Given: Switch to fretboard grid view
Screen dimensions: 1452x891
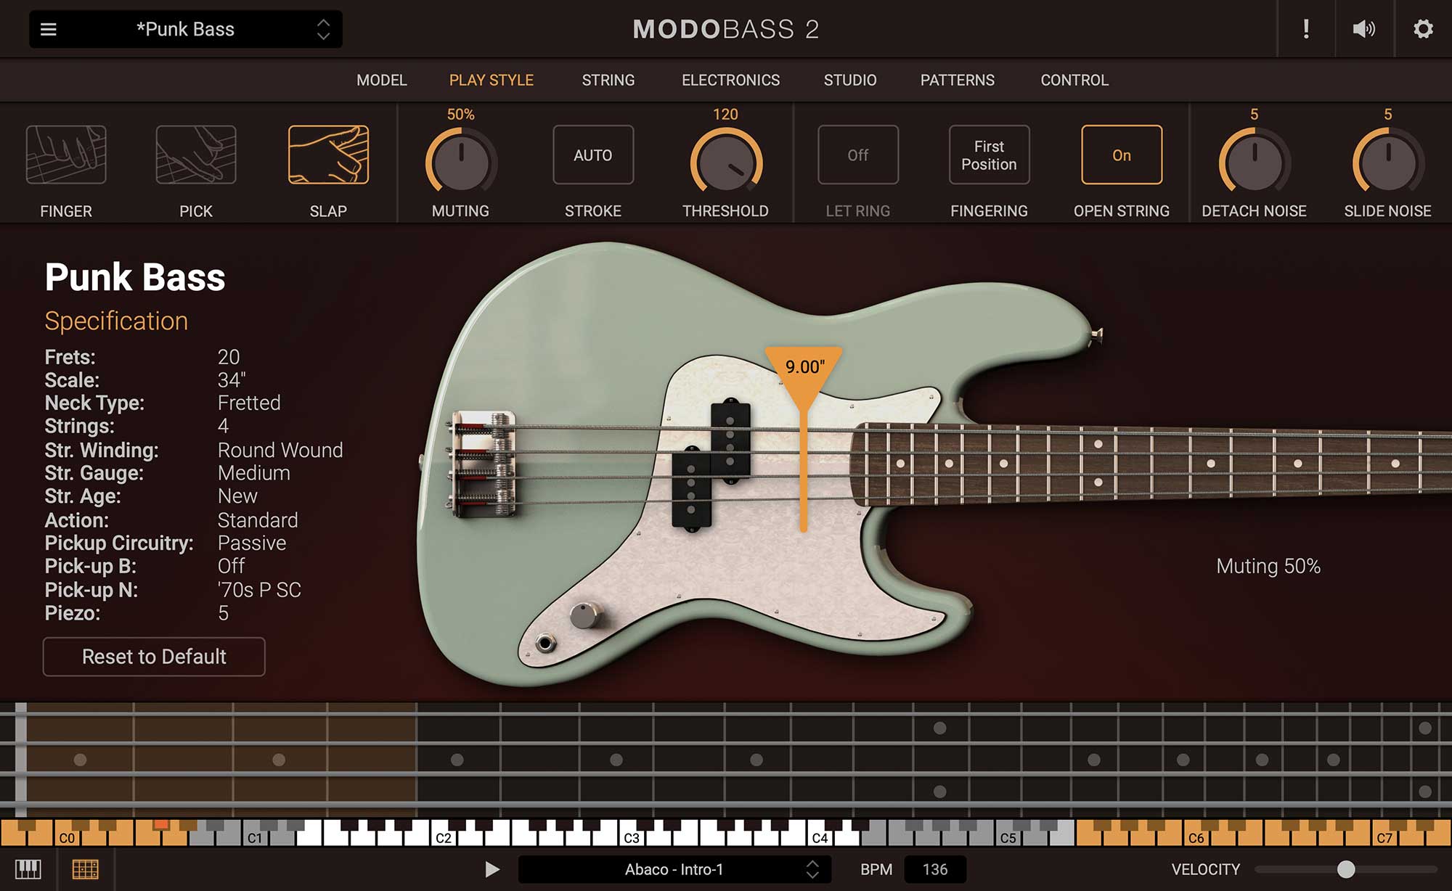Looking at the screenshot, I should click(x=87, y=869).
